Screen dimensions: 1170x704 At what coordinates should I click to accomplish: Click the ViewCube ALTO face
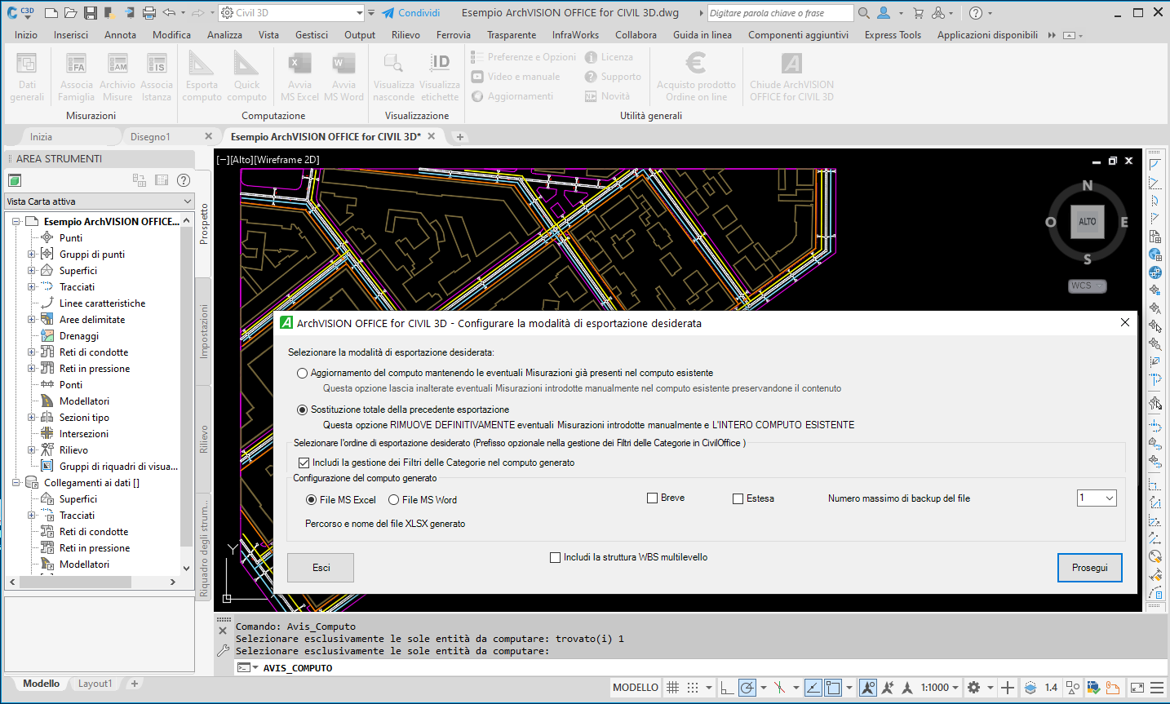coord(1087,222)
